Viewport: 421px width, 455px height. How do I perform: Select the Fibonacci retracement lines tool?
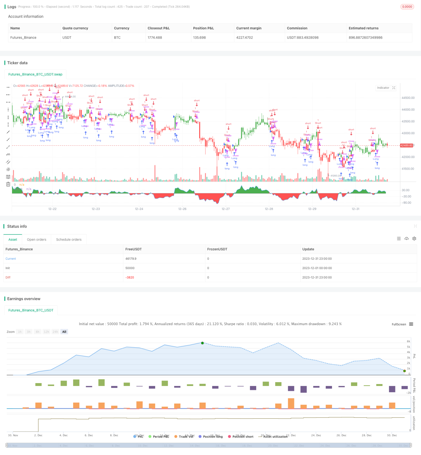point(8,177)
